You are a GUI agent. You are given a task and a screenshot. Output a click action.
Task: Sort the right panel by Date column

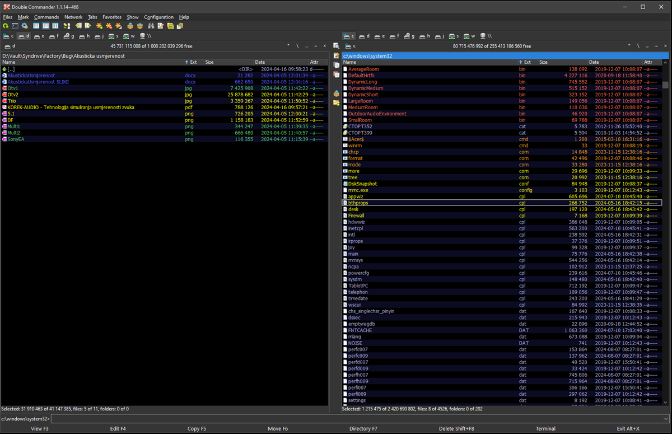[615, 62]
